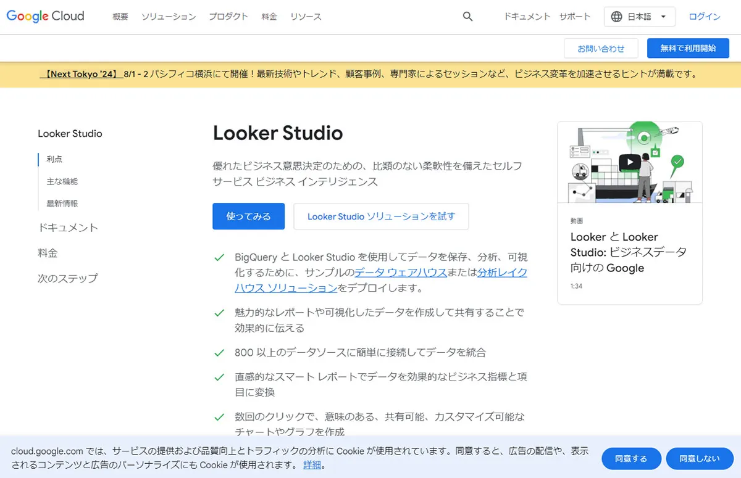
Task: Open the Next Tokyo '24 event banner
Action: point(81,73)
